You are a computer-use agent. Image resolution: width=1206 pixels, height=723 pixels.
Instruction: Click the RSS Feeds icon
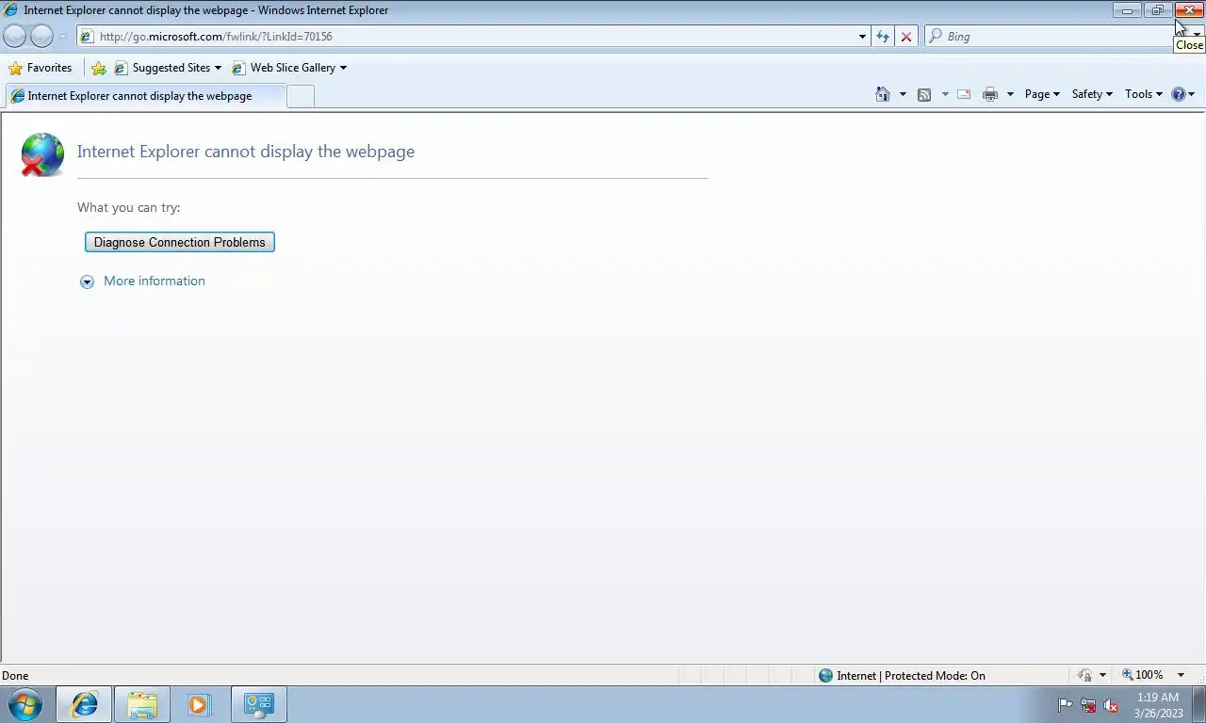[924, 94]
